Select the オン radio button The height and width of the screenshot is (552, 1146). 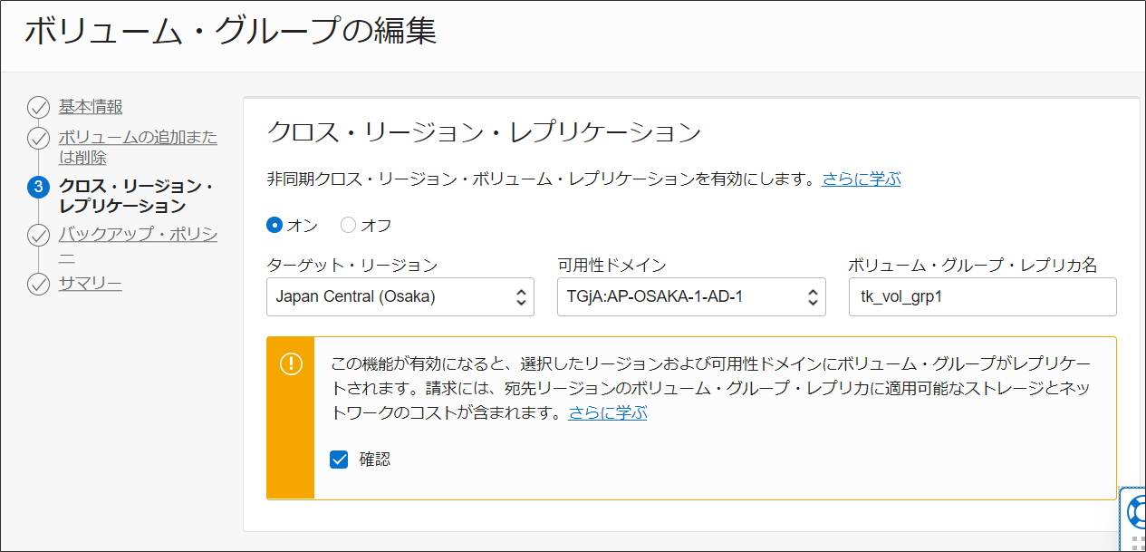(x=274, y=225)
